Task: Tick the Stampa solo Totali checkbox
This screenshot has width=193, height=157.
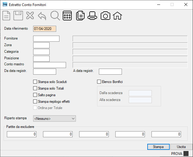Action: click(35, 88)
